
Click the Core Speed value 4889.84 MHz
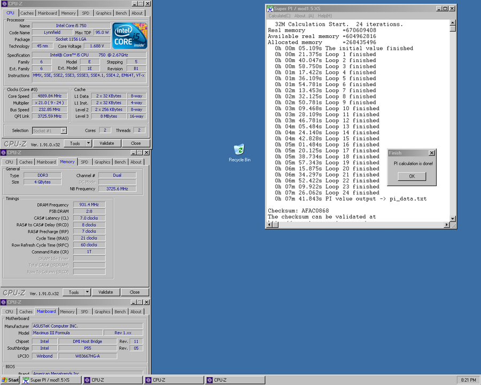49,96
